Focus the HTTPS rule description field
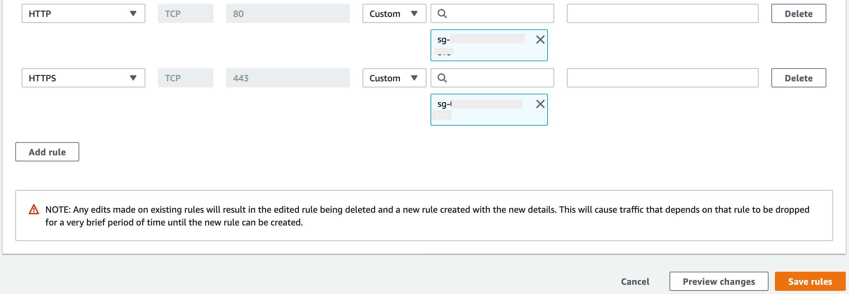 pos(662,78)
